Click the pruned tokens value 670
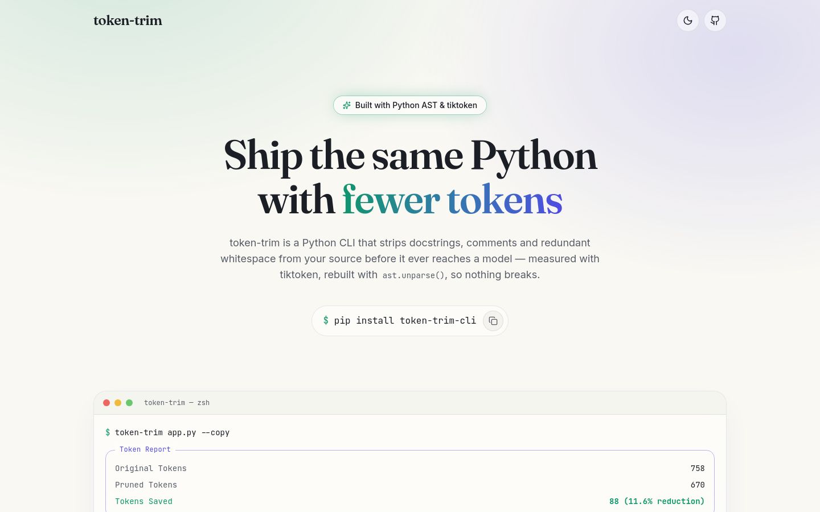820x512 pixels. pos(698,485)
